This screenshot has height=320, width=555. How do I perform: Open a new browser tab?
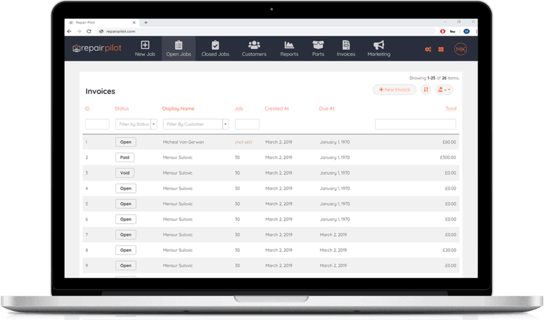coord(146,23)
